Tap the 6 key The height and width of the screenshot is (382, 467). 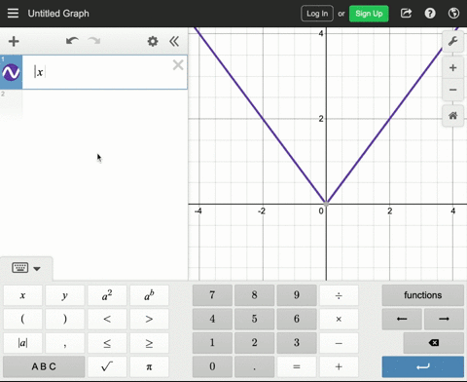[297, 319]
